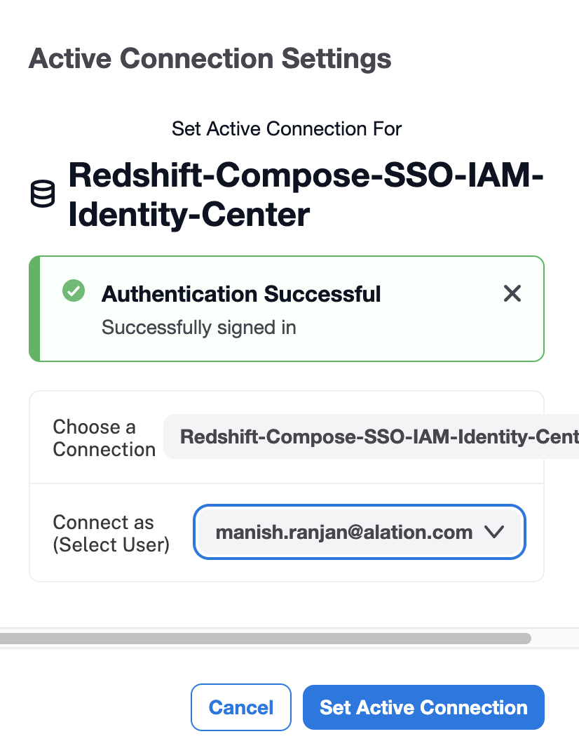
Task: Click the horizontal scrollbar thumb
Action: pyautogui.click(x=265, y=639)
